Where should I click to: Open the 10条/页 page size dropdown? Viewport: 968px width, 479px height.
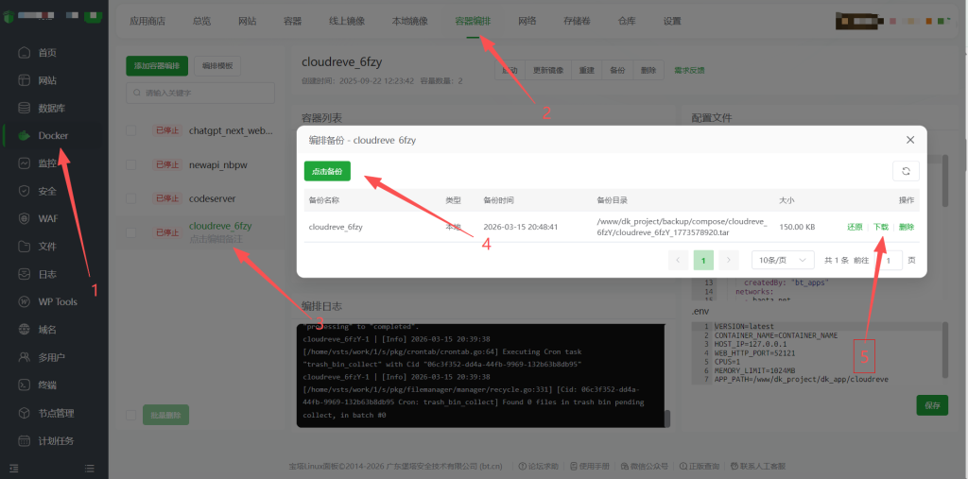click(x=782, y=260)
